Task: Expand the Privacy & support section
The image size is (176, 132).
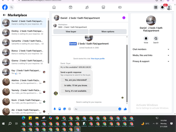Action: point(151,61)
